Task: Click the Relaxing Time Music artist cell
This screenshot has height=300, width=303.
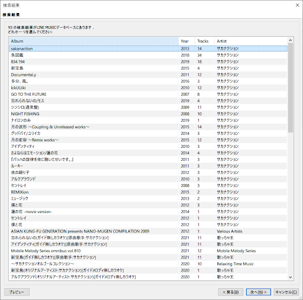Action: click(235, 264)
